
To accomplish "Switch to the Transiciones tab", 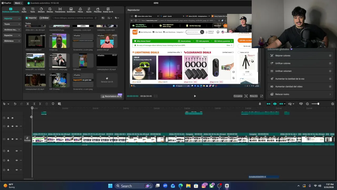I will tap(60, 10).
